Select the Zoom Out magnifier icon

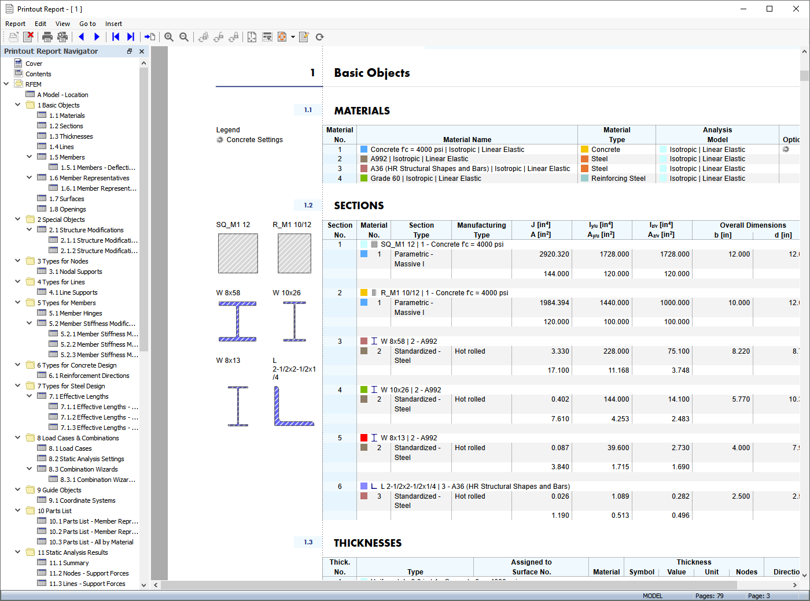tap(184, 36)
